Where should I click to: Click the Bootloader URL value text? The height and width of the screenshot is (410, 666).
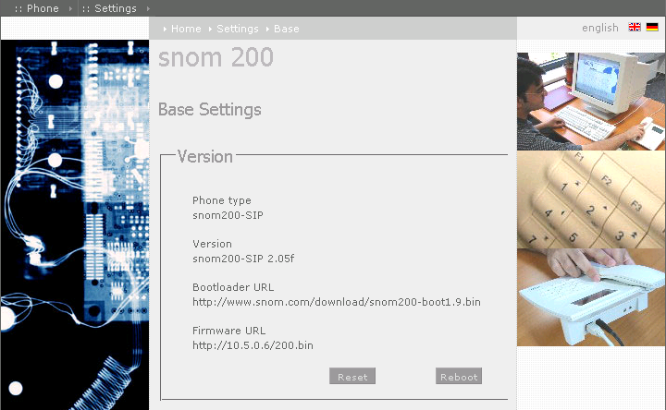(x=336, y=302)
